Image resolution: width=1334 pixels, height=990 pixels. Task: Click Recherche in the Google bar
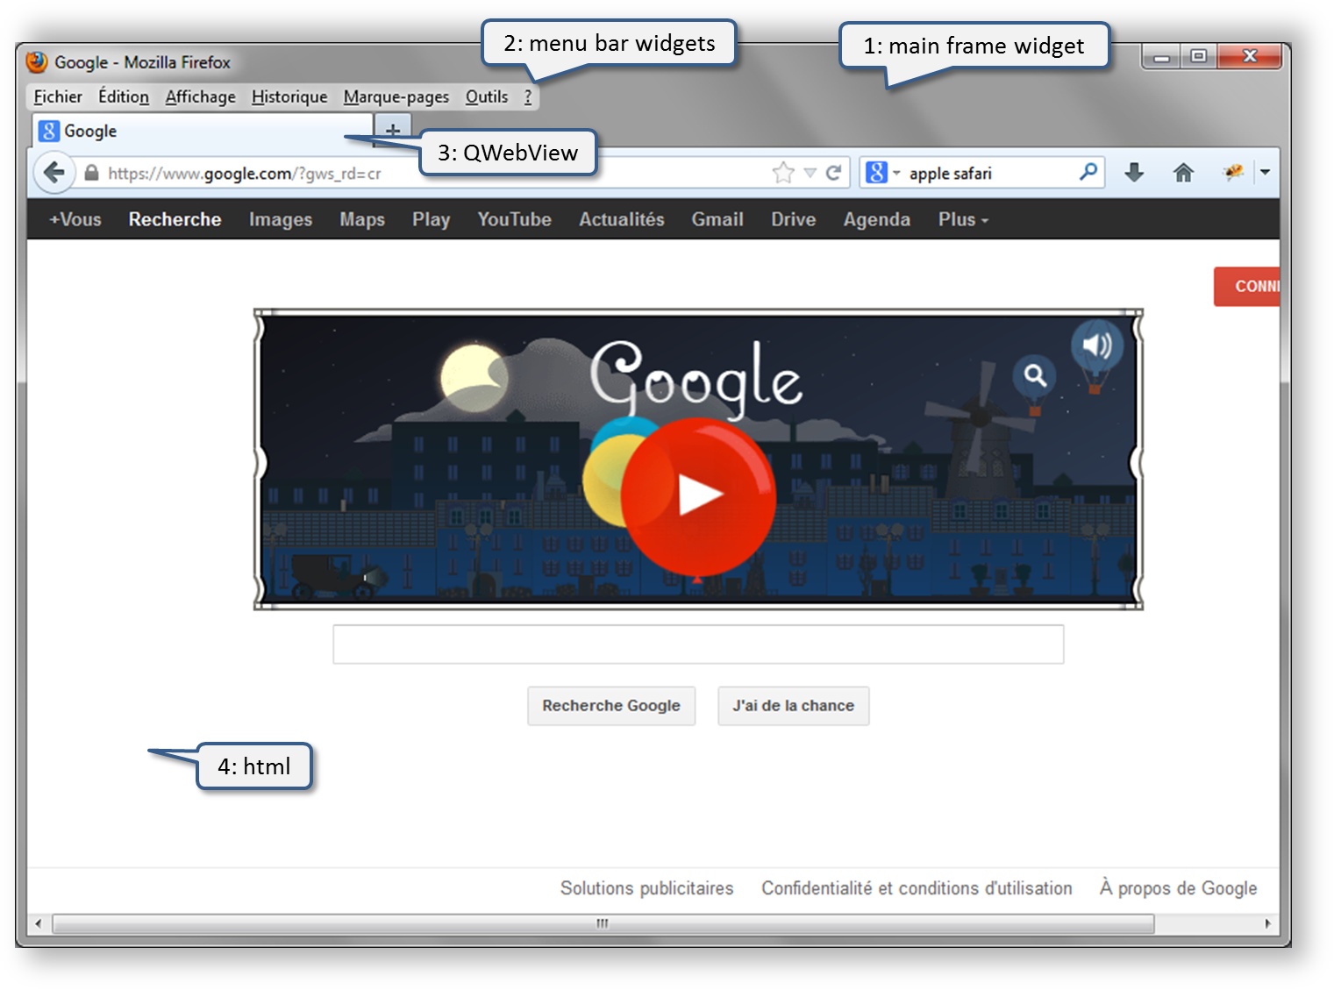point(175,219)
